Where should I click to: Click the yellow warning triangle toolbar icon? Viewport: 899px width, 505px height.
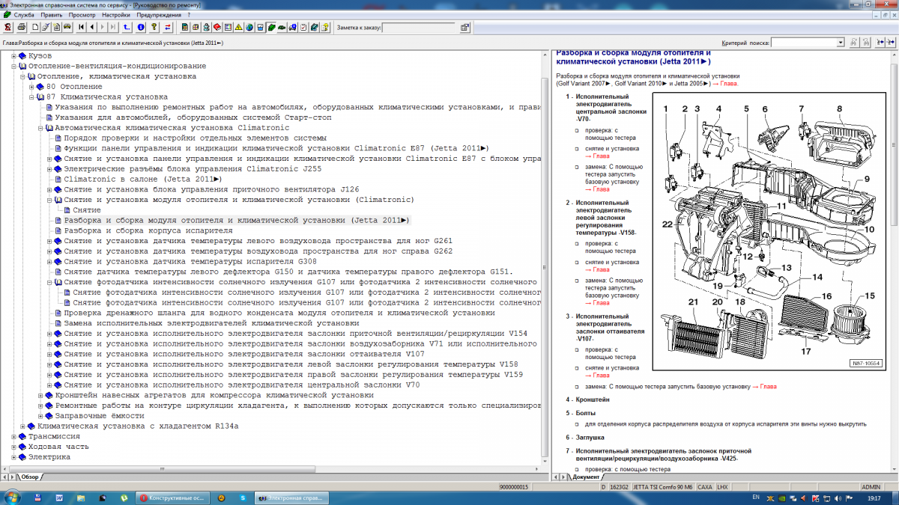[x=238, y=28]
